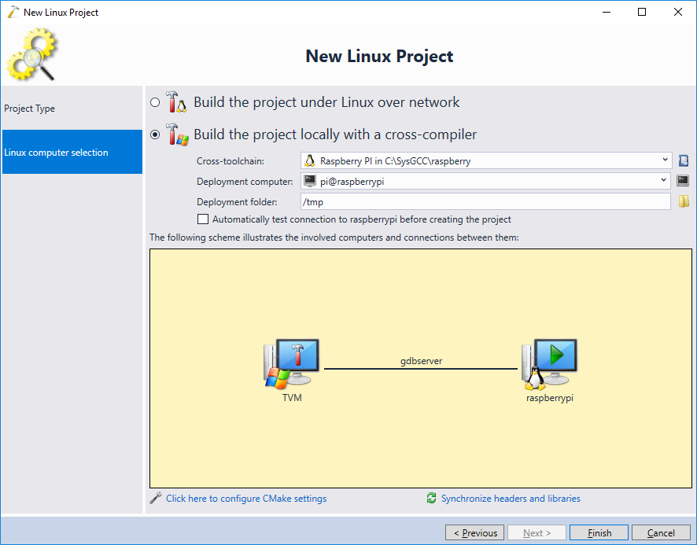The height and width of the screenshot is (545, 697).
Task: Click the title bar app icon
Action: 13,12
